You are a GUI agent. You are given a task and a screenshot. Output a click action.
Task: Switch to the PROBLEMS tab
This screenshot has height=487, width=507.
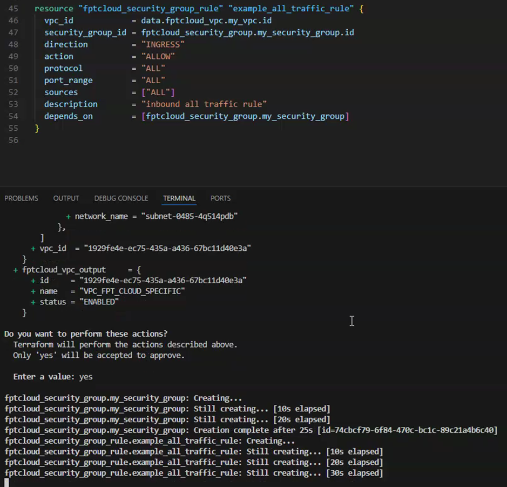pos(21,198)
